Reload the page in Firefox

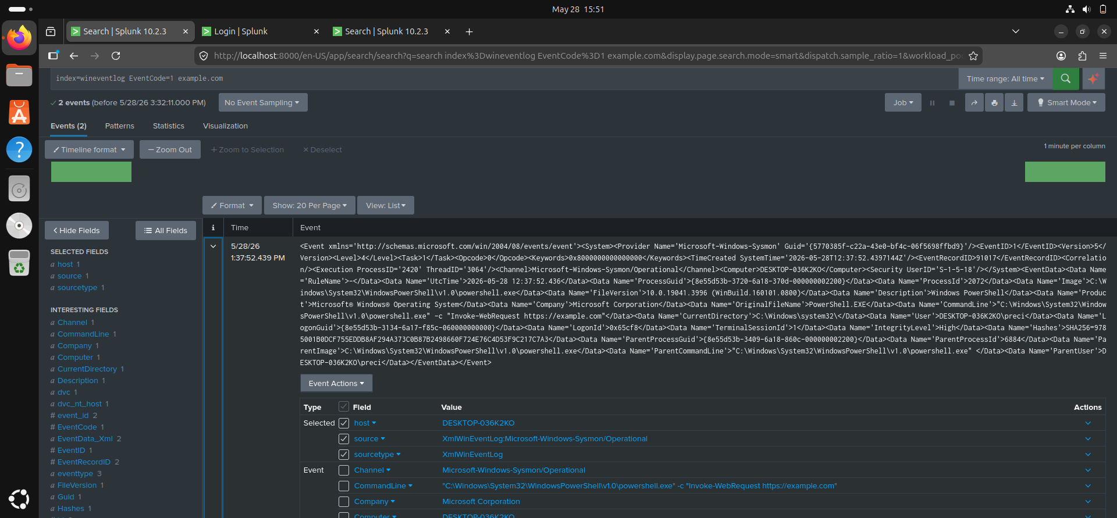point(116,56)
